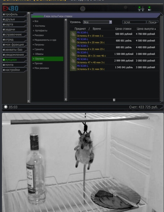Viewport: 164px width, 212px height.
Task: Go to results page 1
Action: tap(114, 100)
